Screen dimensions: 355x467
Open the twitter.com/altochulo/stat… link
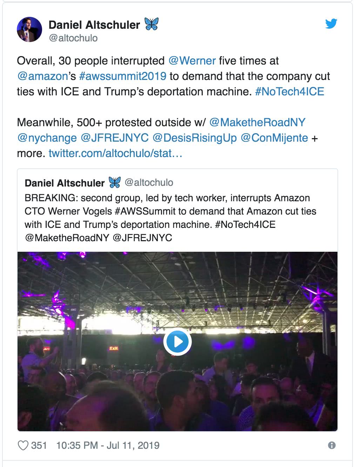point(115,153)
